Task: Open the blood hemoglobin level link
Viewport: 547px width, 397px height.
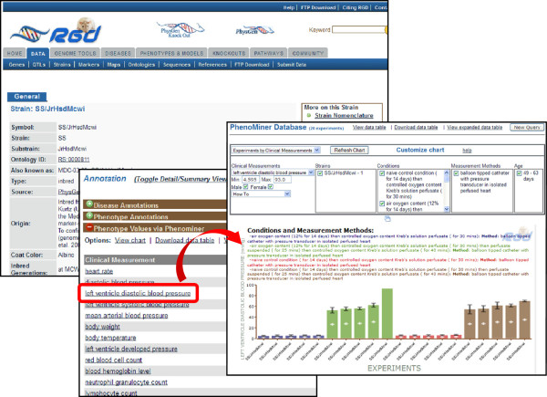Action: [x=118, y=371]
